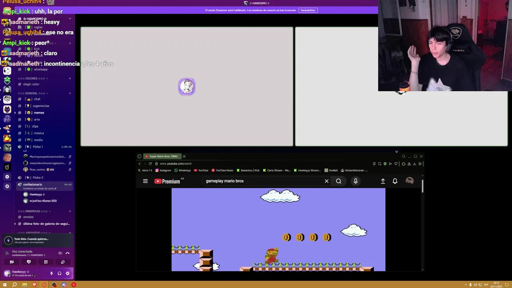Deafen audio with headphones icon

pos(59,274)
